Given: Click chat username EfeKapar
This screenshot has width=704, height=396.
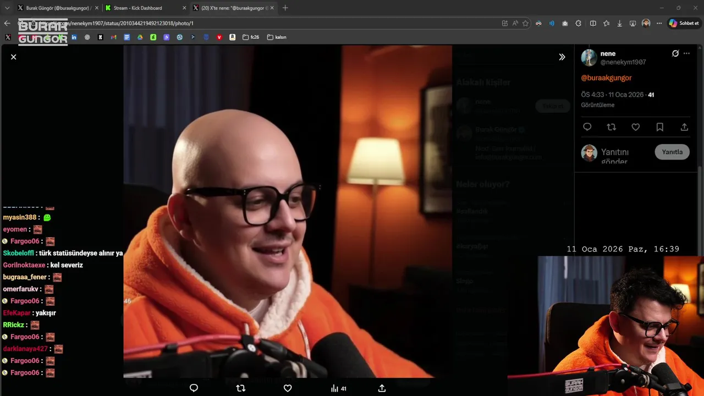Looking at the screenshot, I should [x=16, y=313].
